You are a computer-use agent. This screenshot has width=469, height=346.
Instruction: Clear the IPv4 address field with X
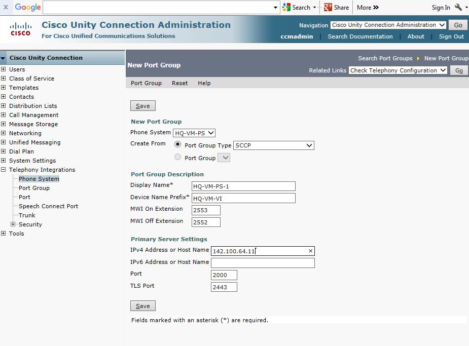coord(310,251)
